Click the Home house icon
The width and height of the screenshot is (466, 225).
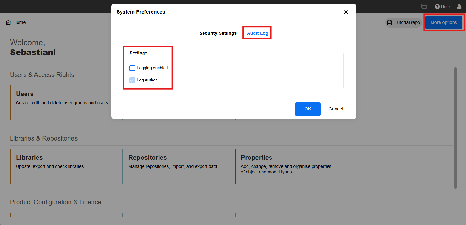8,22
